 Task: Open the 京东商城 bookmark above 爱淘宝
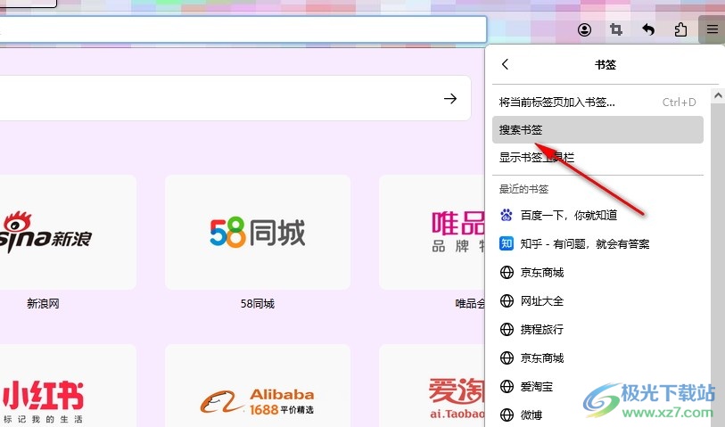(597, 358)
